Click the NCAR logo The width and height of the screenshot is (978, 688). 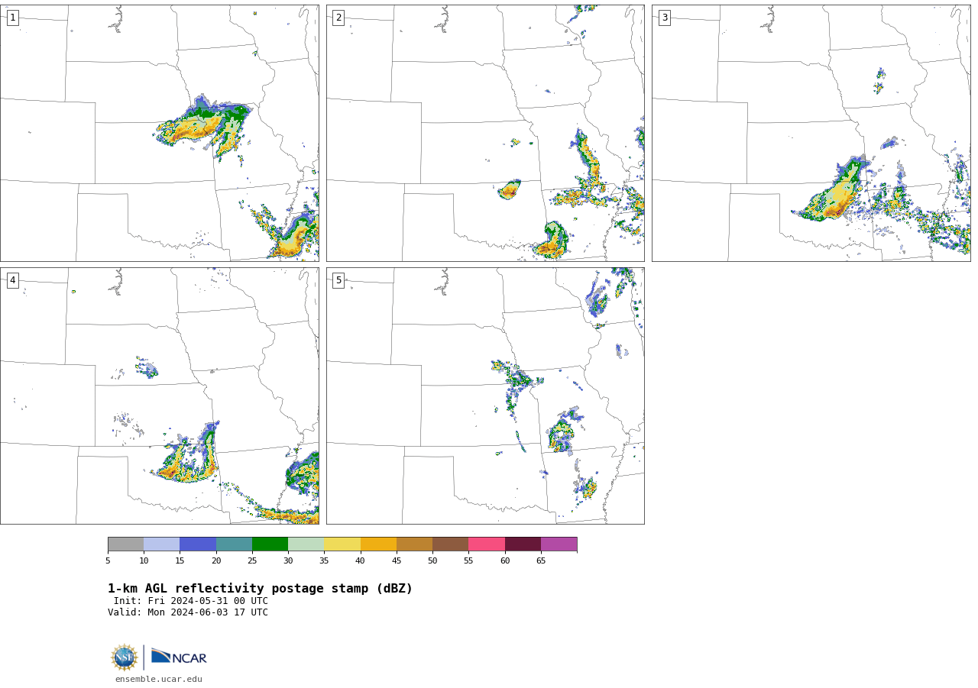tap(179, 657)
